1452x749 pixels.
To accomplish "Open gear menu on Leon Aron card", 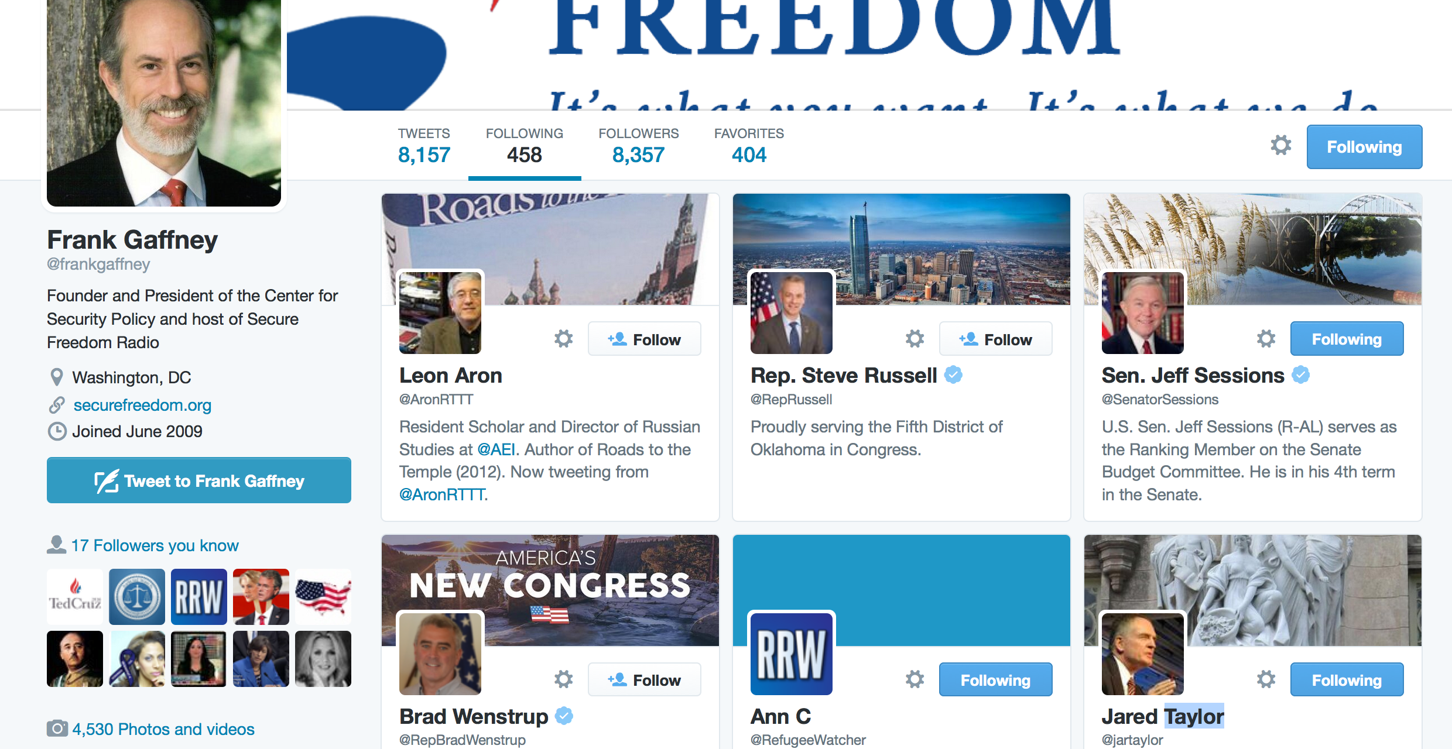I will click(563, 339).
